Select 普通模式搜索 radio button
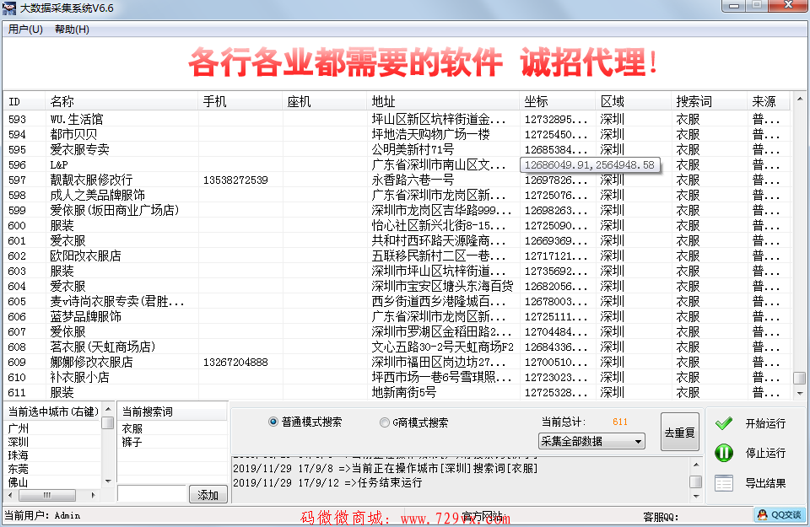The height and width of the screenshot is (527, 810). point(273,422)
